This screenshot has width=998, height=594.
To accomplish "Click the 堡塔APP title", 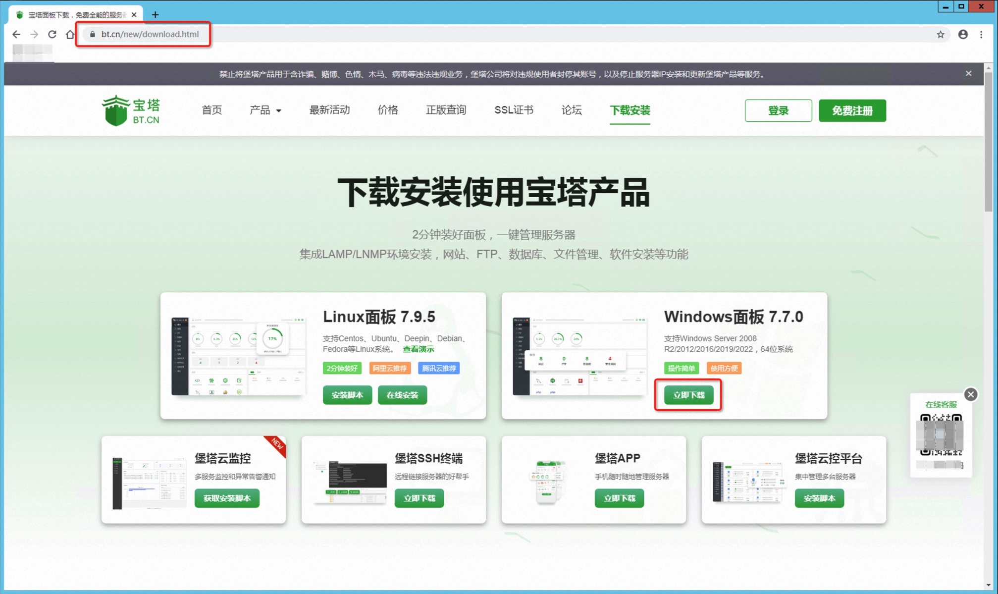I will click(618, 458).
